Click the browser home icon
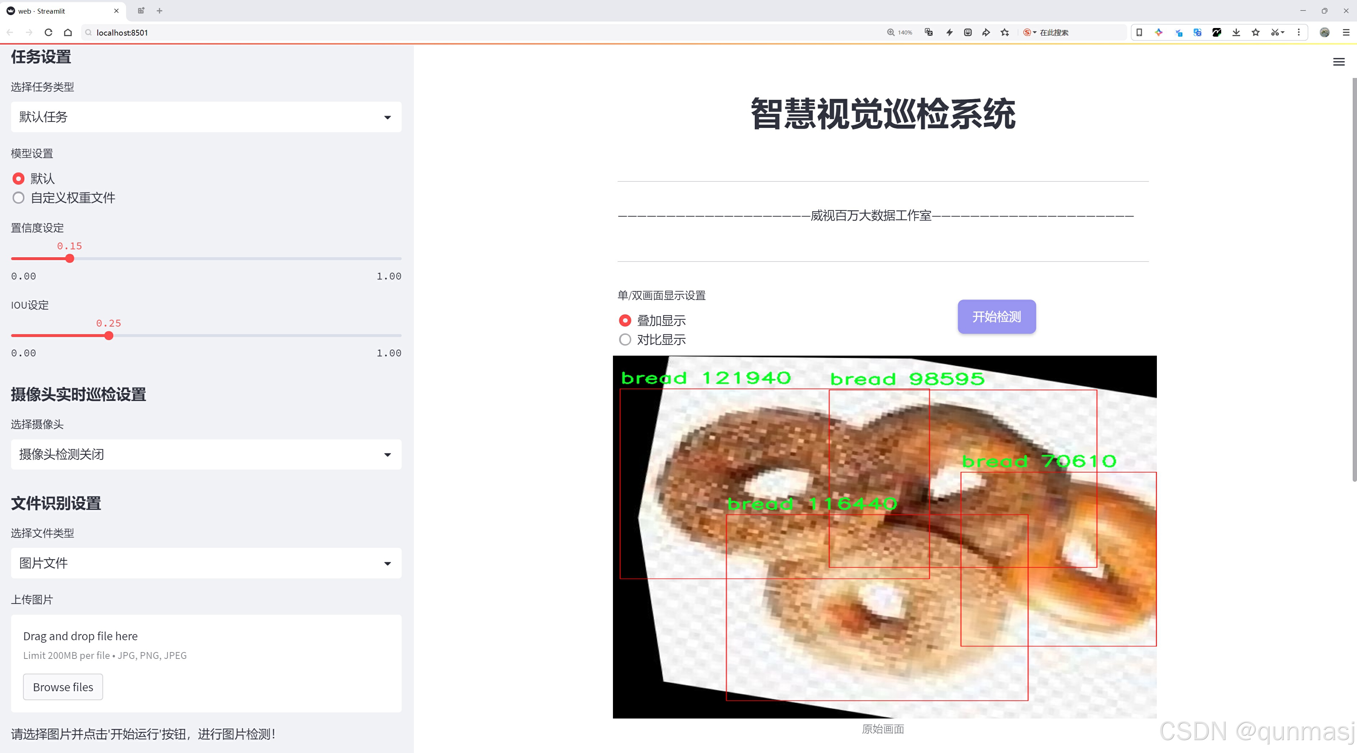This screenshot has height=753, width=1357. pyautogui.click(x=68, y=33)
